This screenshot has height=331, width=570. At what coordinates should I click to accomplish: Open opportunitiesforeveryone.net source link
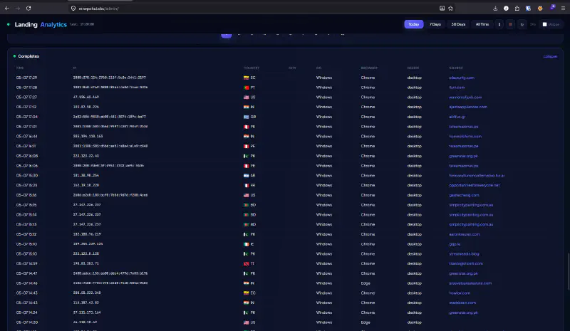click(474, 185)
